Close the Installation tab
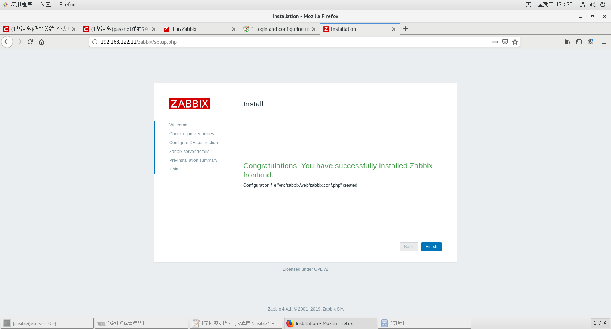 tap(394, 29)
